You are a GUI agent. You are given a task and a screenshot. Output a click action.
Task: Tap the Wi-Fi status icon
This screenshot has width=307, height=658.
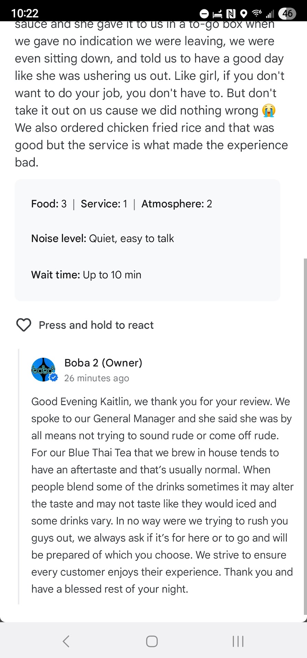click(257, 14)
